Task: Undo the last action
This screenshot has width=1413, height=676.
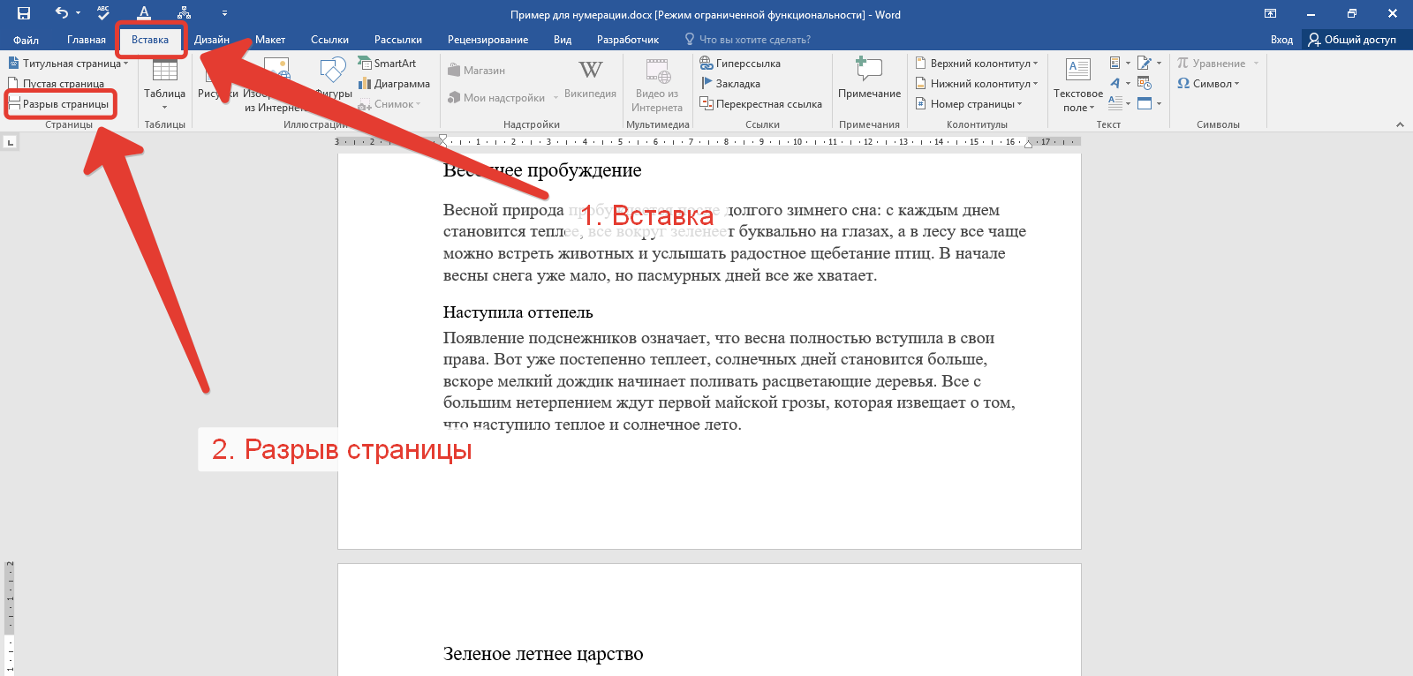Action: (x=61, y=13)
